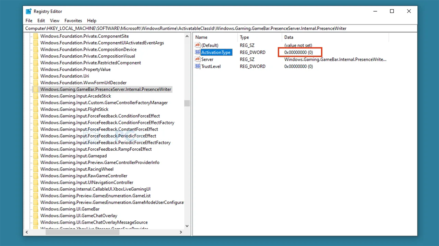Select the Windows.Gaming.Preview.GamesEnumeration.GameList key
Screen dimensions: 439x246
[x=95, y=196]
